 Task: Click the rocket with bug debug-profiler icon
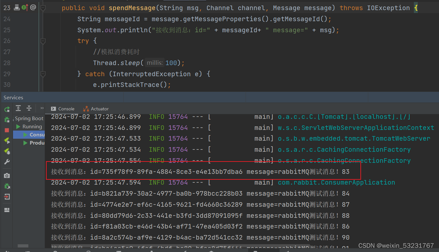click(7, 151)
